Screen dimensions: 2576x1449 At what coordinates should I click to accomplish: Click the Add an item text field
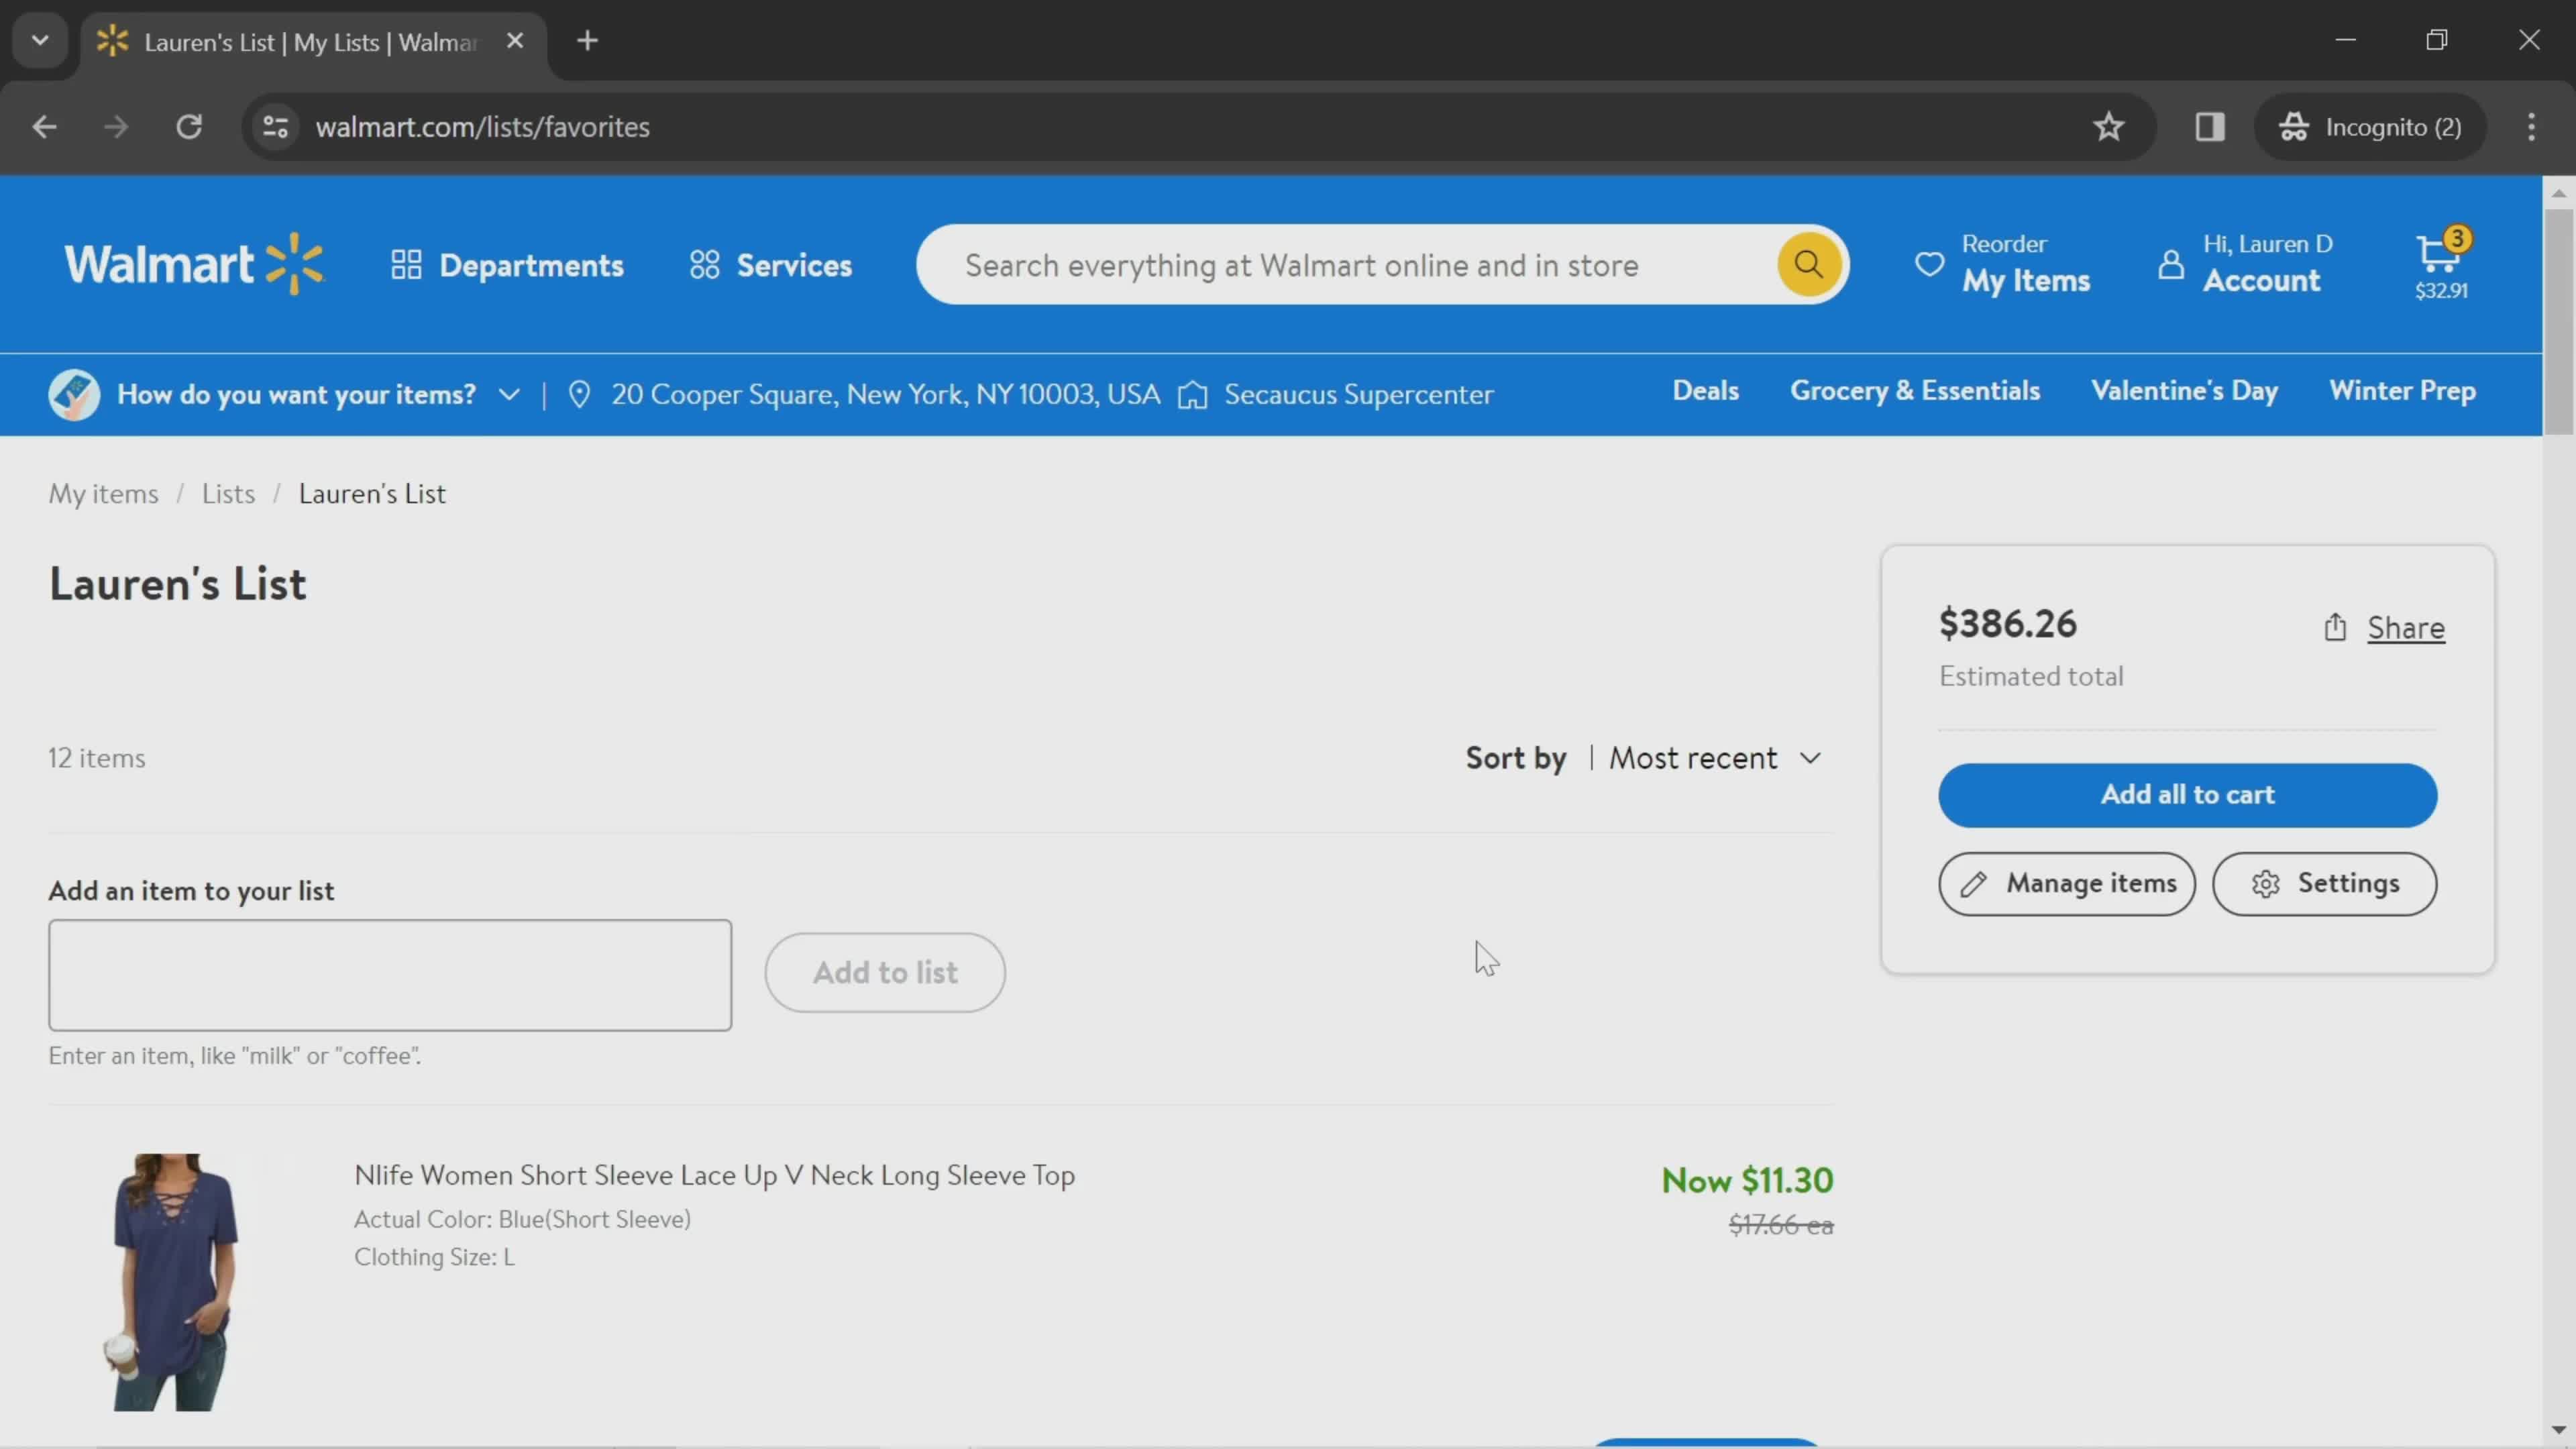point(390,975)
